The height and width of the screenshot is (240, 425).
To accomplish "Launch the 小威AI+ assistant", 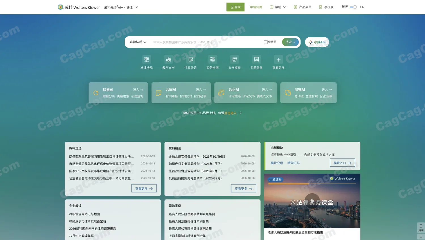I will [317, 42].
